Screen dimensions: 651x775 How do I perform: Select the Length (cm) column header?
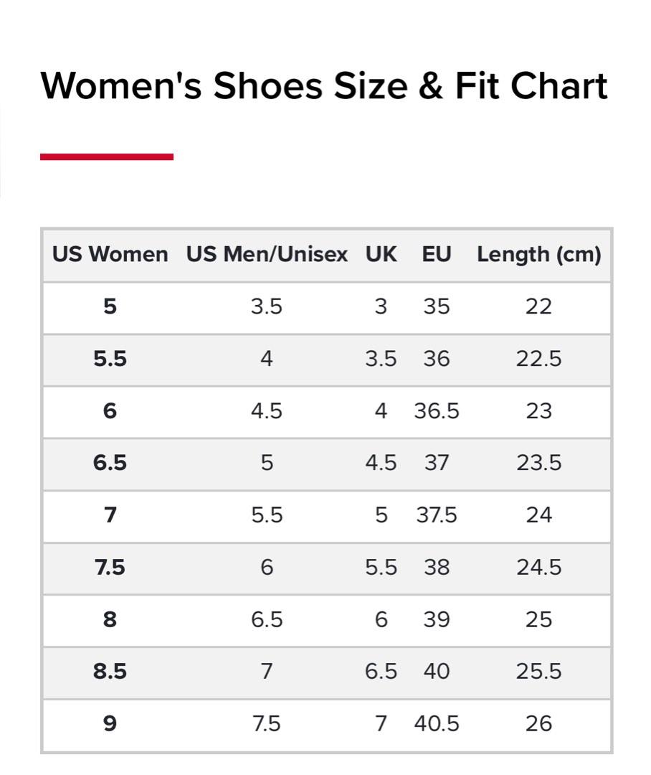pyautogui.click(x=538, y=255)
